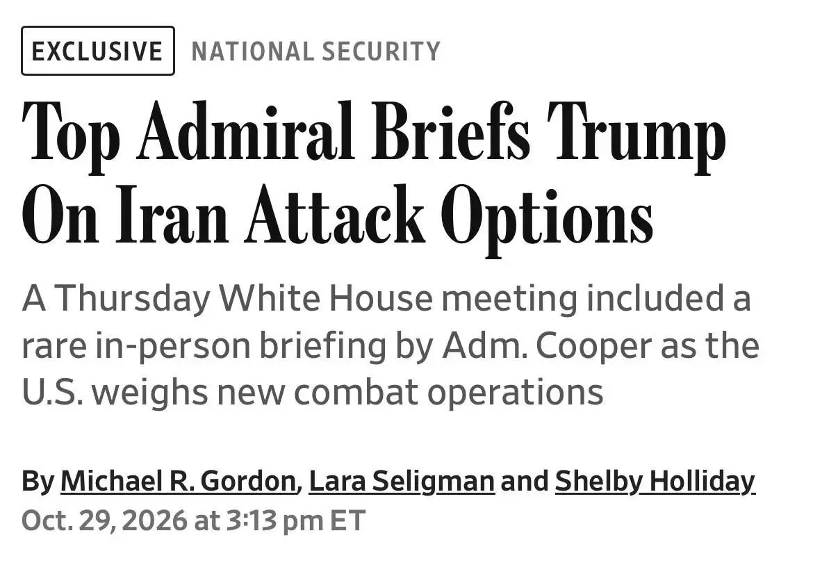Click "combat operations" in the subheadline
This screenshot has height=565, width=838.
[448, 393]
